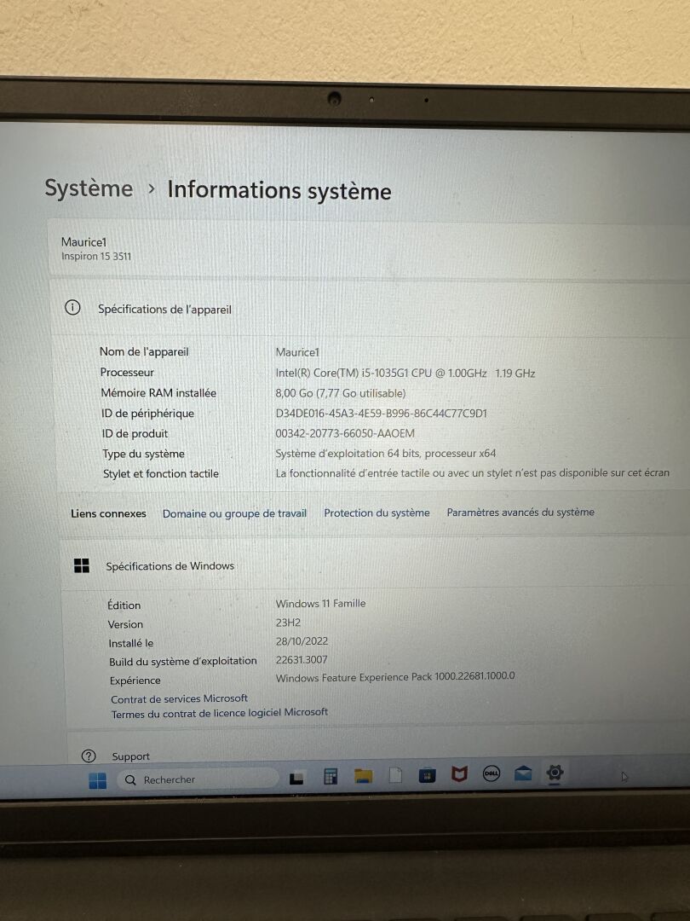Viewport: 690px width, 921px height.
Task: Select the build number 22631.3007
Action: [x=302, y=659]
